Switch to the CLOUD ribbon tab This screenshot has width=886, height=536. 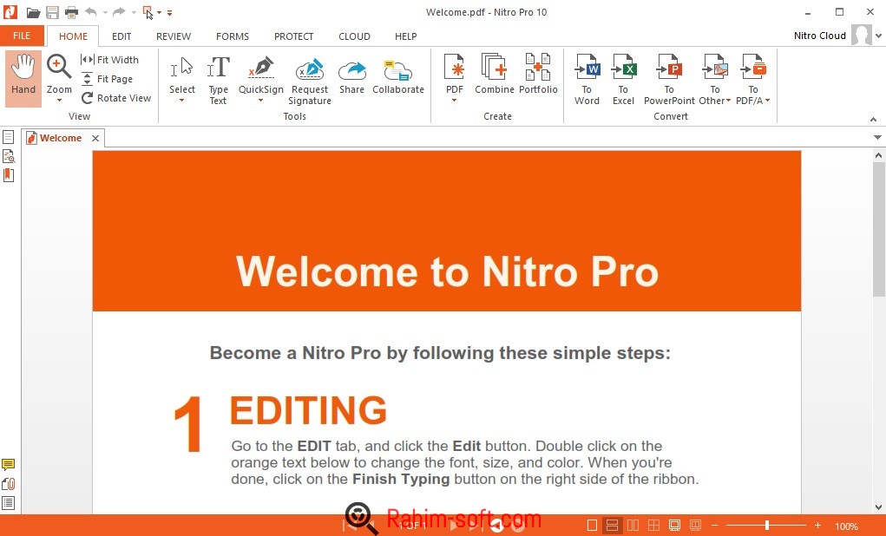354,36
